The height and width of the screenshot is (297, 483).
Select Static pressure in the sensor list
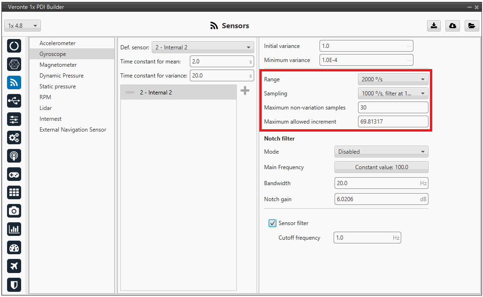[x=57, y=86]
